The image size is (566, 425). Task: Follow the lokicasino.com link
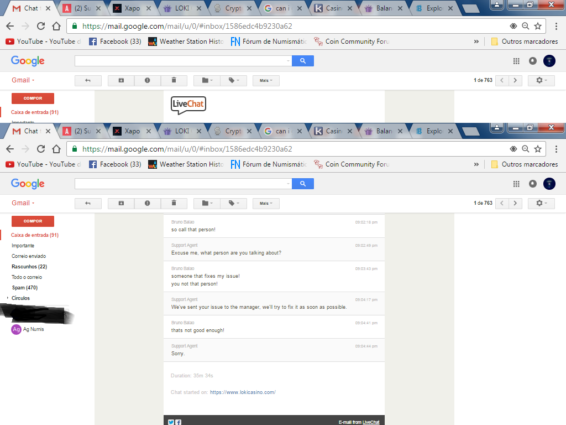(x=243, y=392)
